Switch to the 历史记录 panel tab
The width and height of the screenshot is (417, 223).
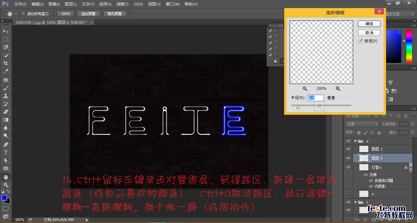pos(276,26)
